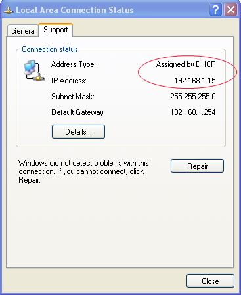Click the Repair button
241x295 pixels.
[197, 166]
